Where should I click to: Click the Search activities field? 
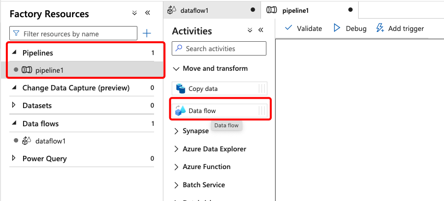(x=219, y=49)
